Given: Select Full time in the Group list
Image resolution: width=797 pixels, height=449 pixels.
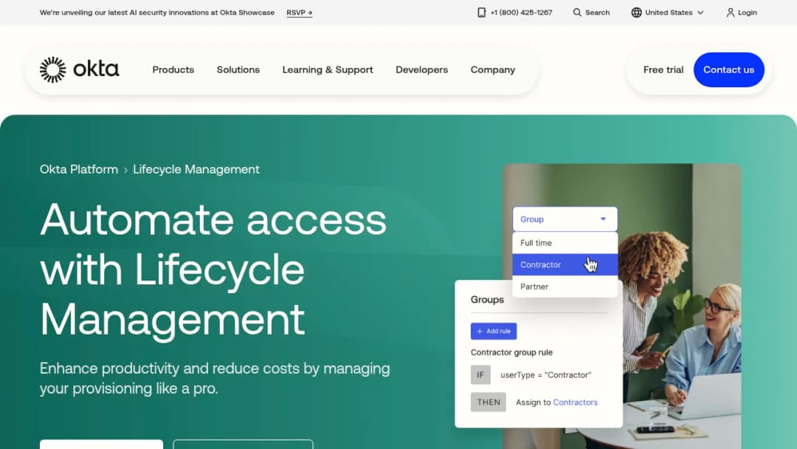Looking at the screenshot, I should [x=565, y=243].
